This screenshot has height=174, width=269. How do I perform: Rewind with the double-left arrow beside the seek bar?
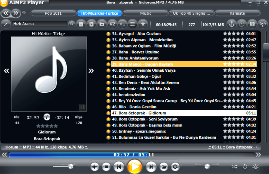point(4,155)
